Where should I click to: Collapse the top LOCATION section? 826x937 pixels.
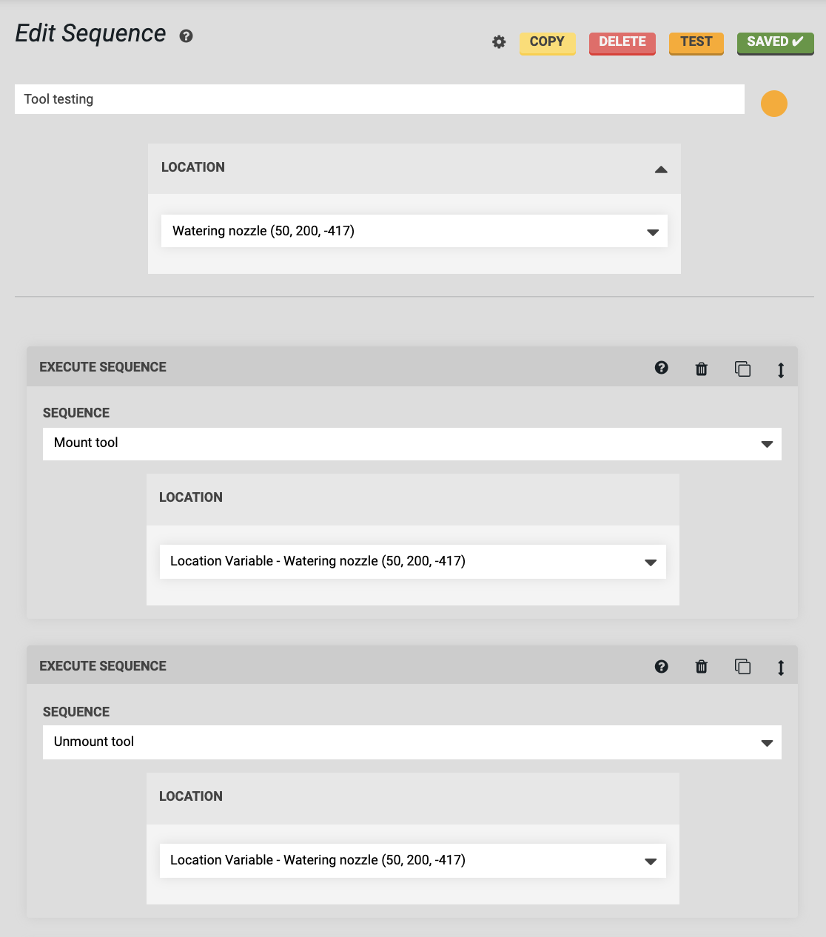point(661,169)
